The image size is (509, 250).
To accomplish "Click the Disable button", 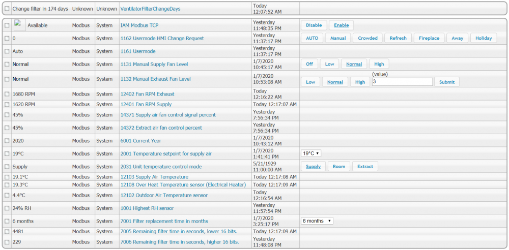I will 314,25.
